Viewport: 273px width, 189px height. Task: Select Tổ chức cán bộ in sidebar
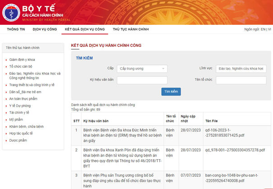pyautogui.click(x=21, y=66)
